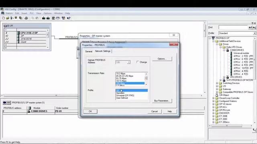Click the Bus Parameters... button
257x144 pixels.
pyautogui.click(x=162, y=101)
